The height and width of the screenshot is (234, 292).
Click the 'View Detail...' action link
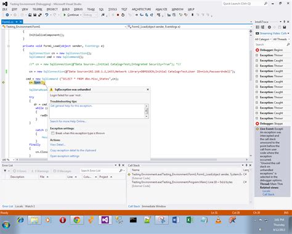click(x=58, y=144)
